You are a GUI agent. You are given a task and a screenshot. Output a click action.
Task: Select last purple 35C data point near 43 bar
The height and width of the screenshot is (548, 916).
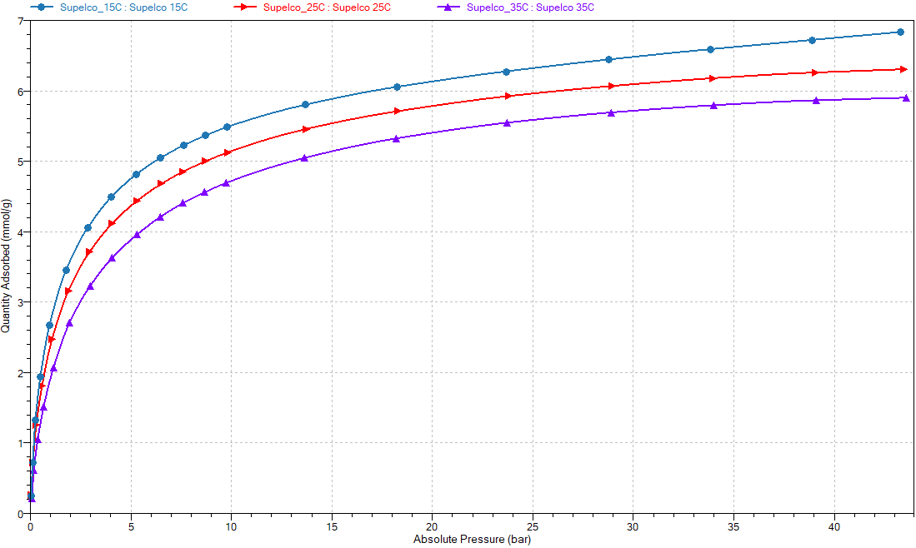pos(906,97)
